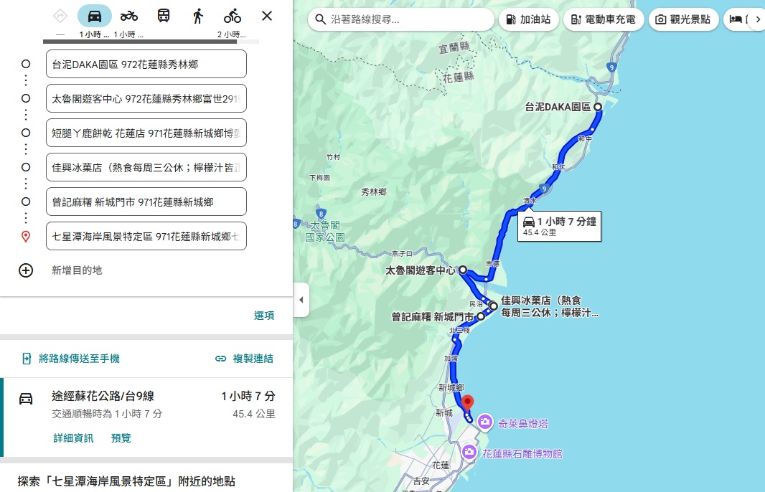Show more category chips arrow

click(x=757, y=19)
